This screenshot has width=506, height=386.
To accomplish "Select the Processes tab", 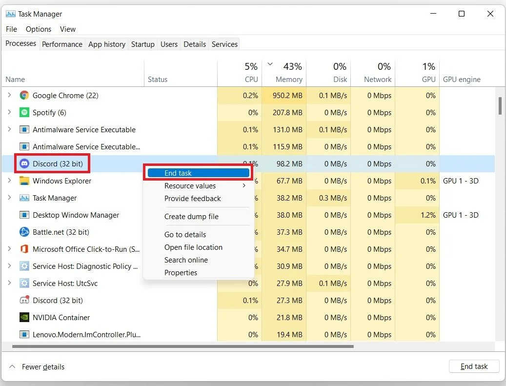I will [x=20, y=43].
